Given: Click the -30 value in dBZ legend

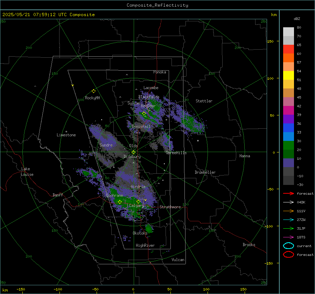Looking at the screenshot, I should pos(300,185).
